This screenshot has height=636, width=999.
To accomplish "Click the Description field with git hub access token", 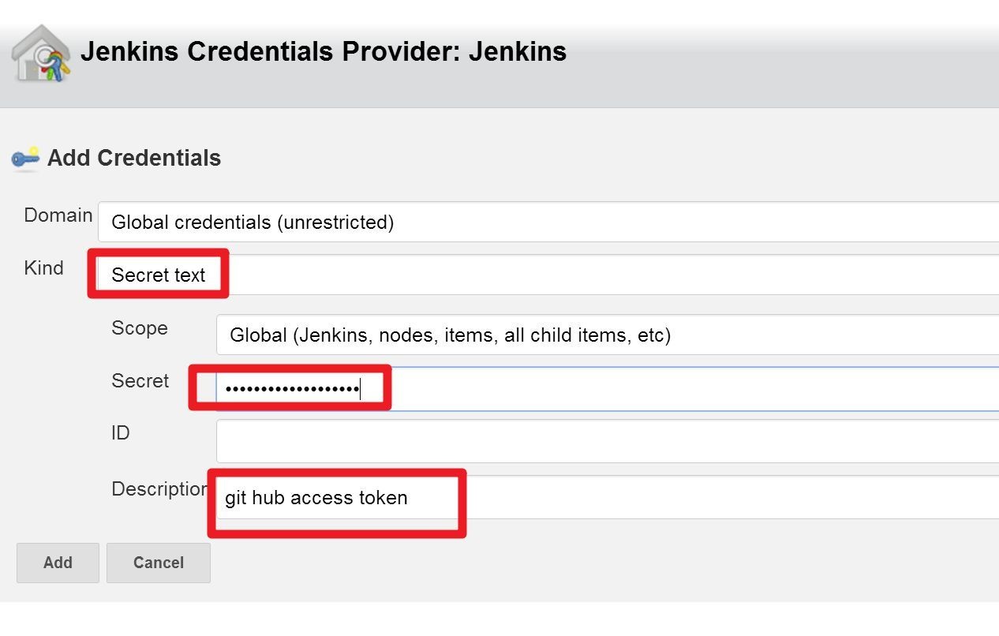I will coord(608,497).
